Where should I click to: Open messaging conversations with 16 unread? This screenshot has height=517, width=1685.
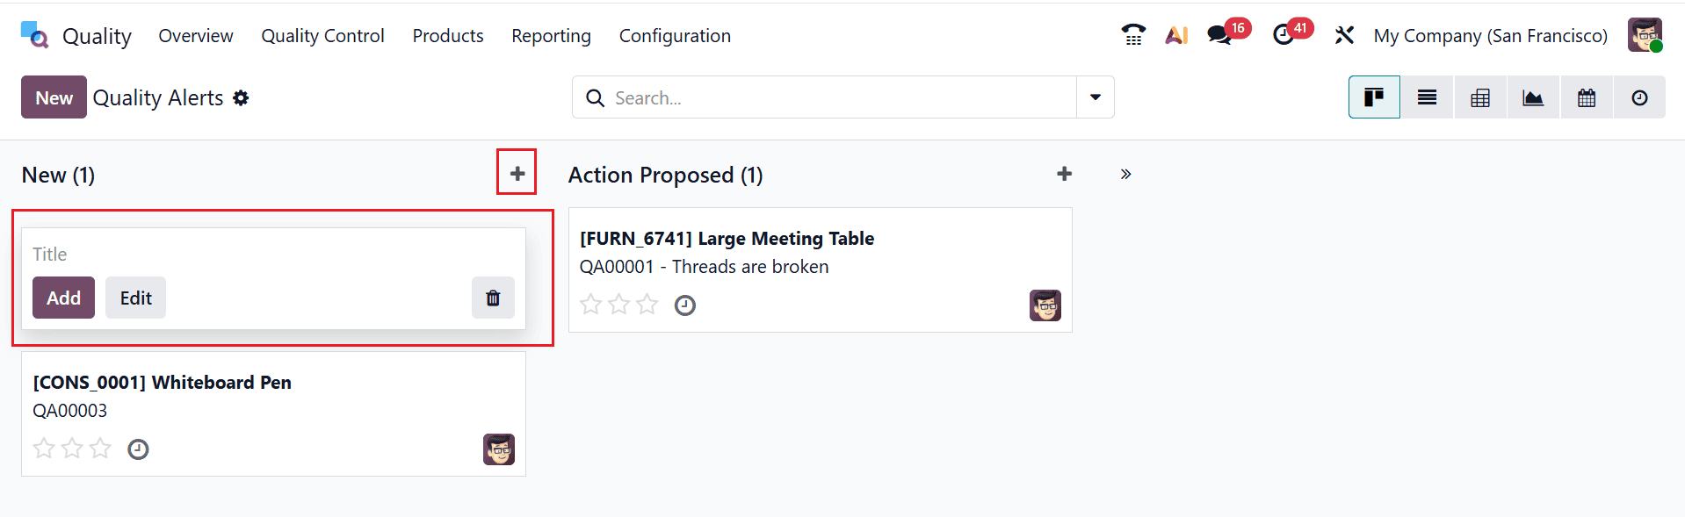click(x=1218, y=35)
